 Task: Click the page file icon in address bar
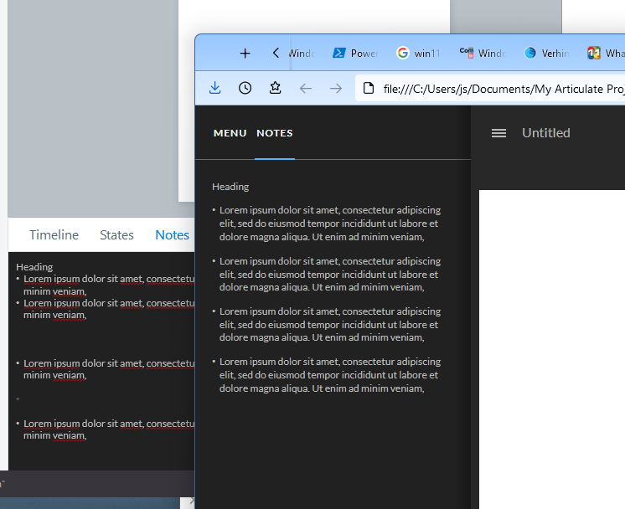click(x=369, y=88)
